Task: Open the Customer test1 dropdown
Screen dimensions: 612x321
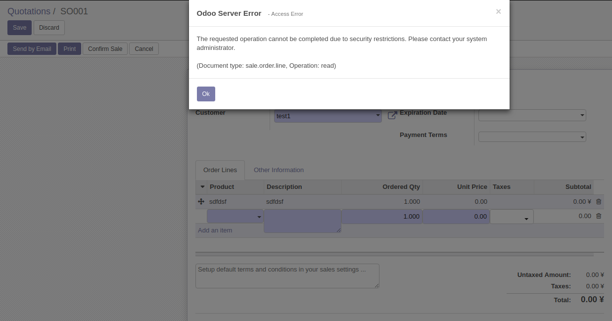Action: point(328,116)
